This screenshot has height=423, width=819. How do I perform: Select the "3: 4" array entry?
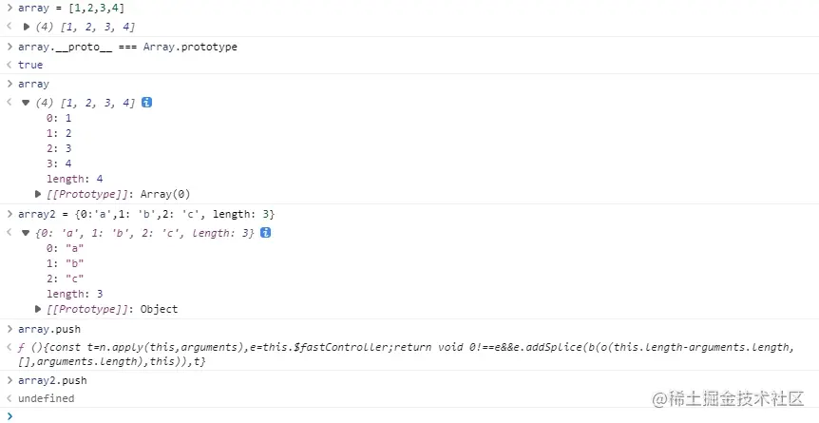(x=59, y=163)
